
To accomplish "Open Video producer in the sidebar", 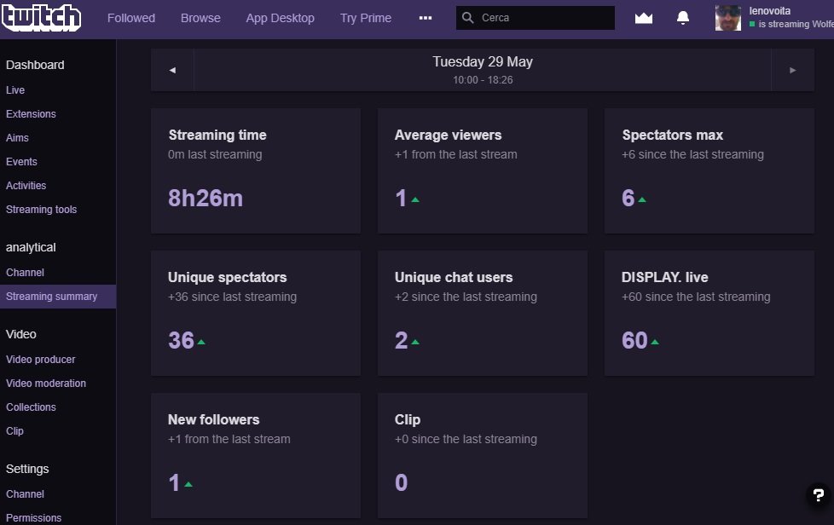I will tap(40, 359).
